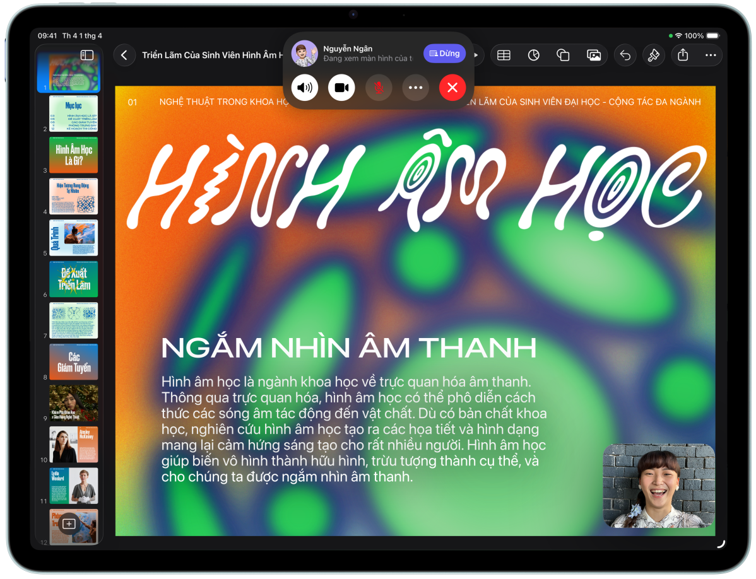Viewport: 756px width, 579px height.
Task: Tap the FaceTime self-view video tile
Action: pyautogui.click(x=659, y=485)
